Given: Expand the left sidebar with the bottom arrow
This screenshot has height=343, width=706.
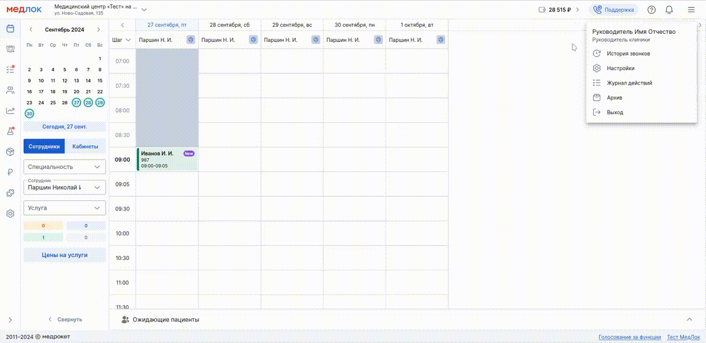Looking at the screenshot, I should (x=10, y=320).
